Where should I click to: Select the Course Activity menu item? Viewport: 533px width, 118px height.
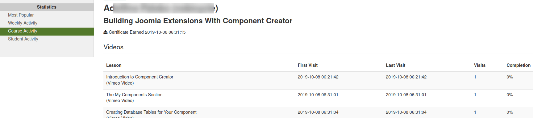[x=47, y=31]
